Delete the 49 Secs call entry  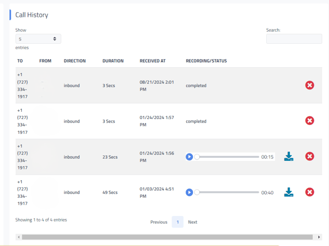309,192
